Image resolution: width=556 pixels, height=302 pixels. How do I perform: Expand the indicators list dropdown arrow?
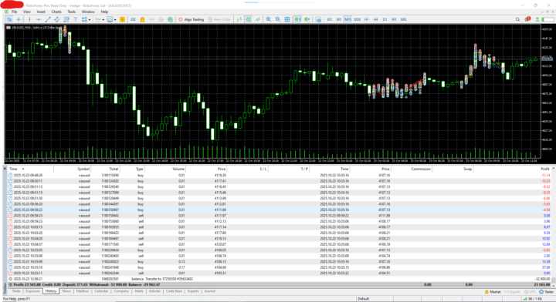(x=103, y=20)
